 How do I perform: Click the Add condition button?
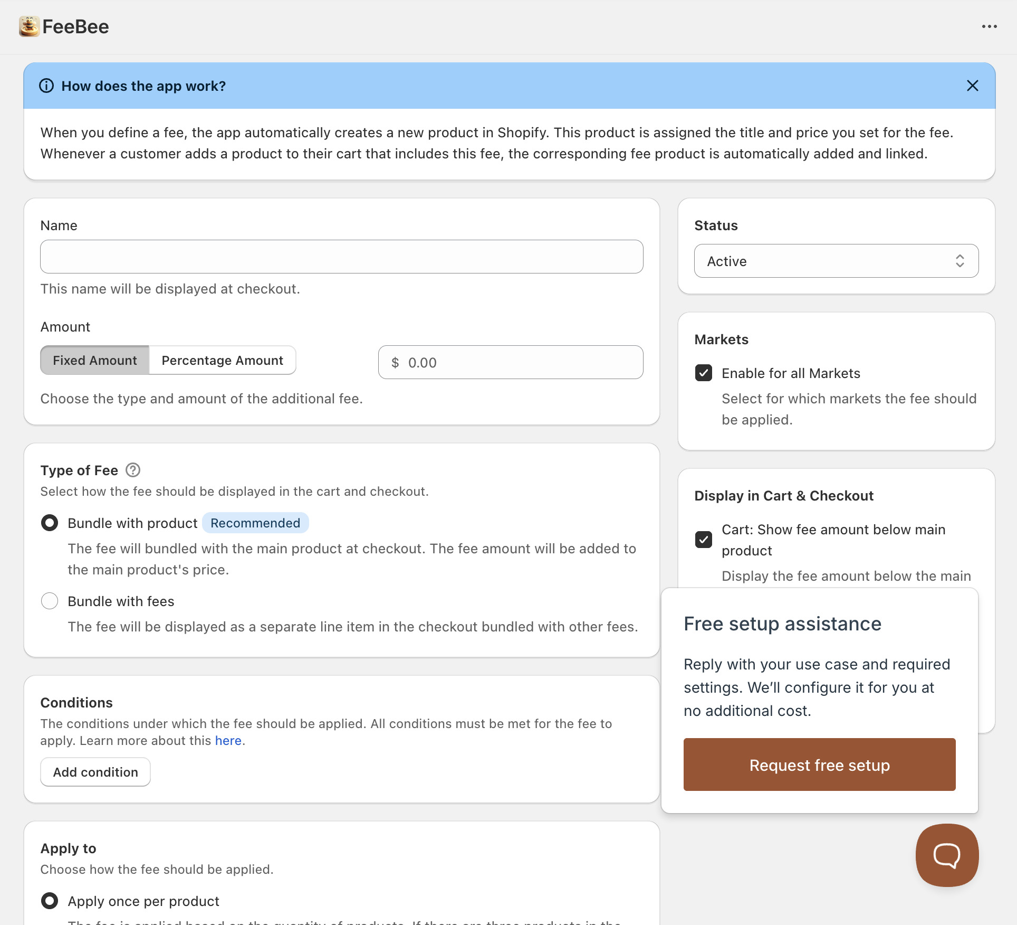[95, 771]
